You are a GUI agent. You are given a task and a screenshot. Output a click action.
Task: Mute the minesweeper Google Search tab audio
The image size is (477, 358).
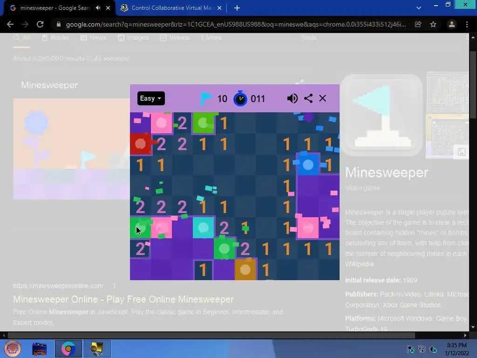[x=98, y=8]
